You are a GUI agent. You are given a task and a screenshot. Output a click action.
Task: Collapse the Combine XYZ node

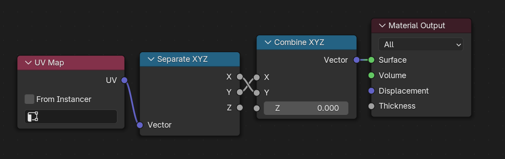pos(268,42)
